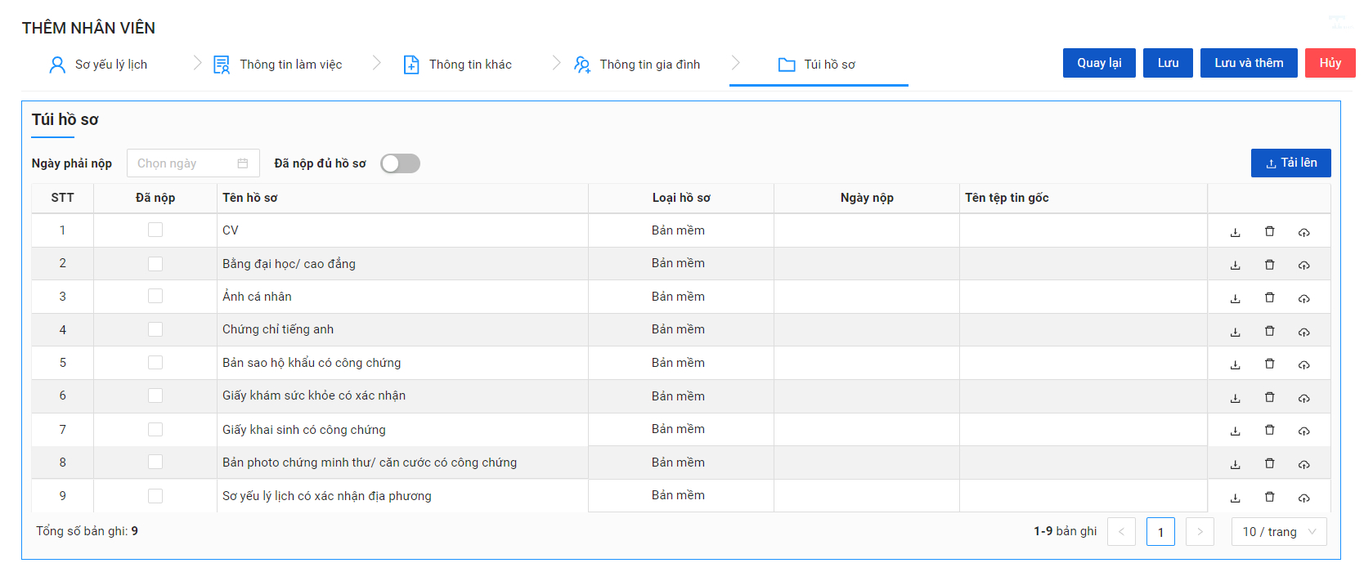
Task: Open the Ngày phải nộp date picker
Action: 193,163
